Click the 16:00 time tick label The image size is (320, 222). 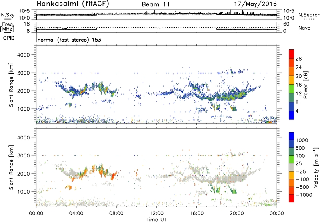click(x=196, y=214)
